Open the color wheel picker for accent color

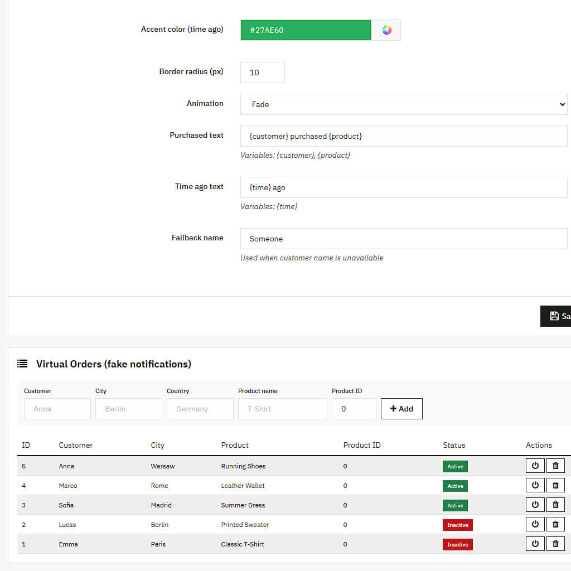(x=387, y=30)
